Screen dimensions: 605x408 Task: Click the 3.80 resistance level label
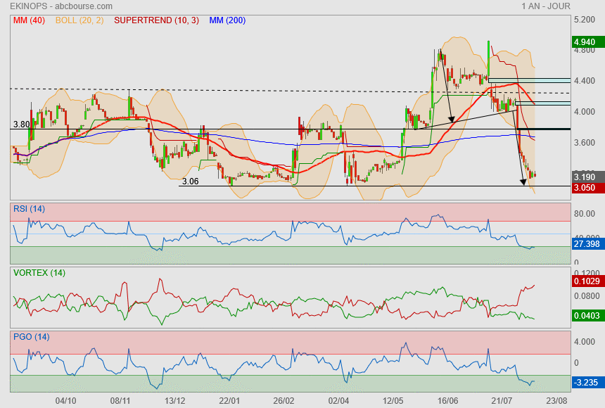(x=21, y=125)
